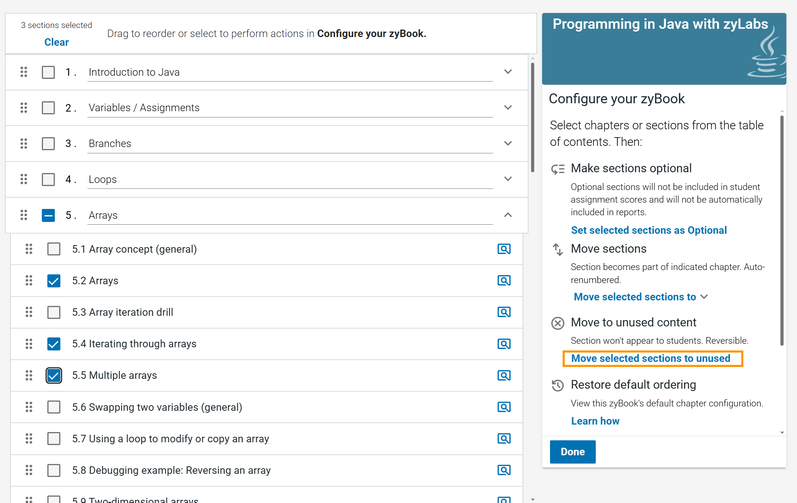The image size is (797, 503).
Task: Check section 5.8 Debugging example: Reversing an array
Action: 54,470
